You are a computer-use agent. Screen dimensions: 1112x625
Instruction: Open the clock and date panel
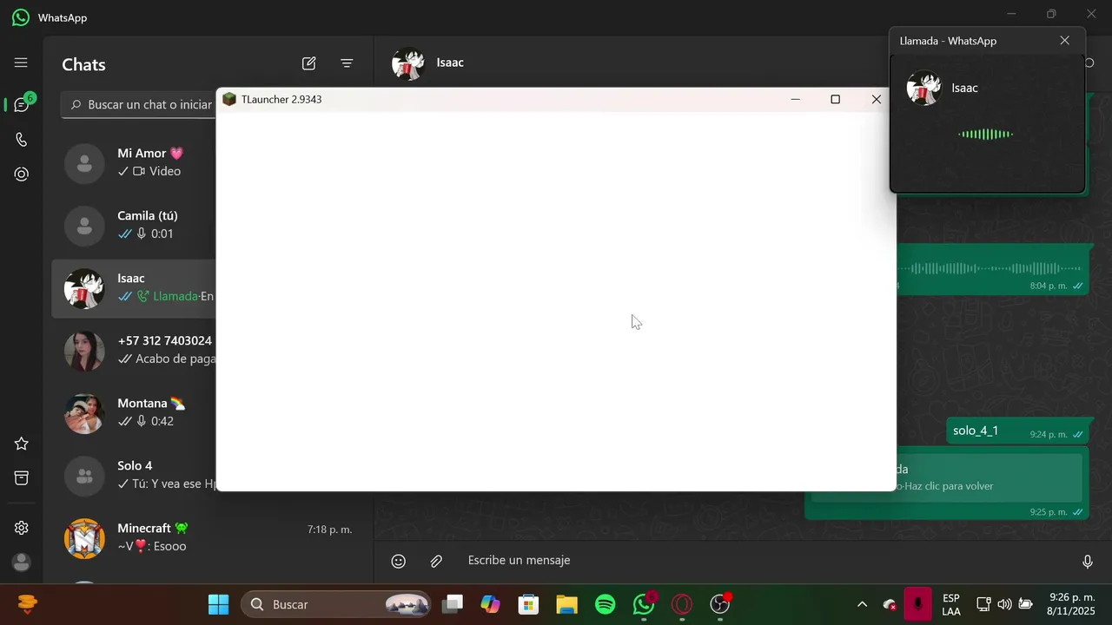click(x=1072, y=604)
